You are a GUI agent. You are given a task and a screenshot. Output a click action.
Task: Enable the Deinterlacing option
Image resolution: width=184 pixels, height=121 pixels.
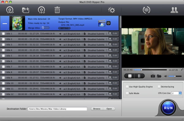point(159,87)
